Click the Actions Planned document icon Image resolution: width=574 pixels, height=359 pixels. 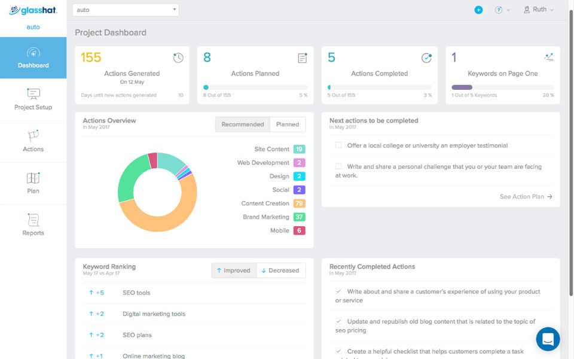point(303,58)
